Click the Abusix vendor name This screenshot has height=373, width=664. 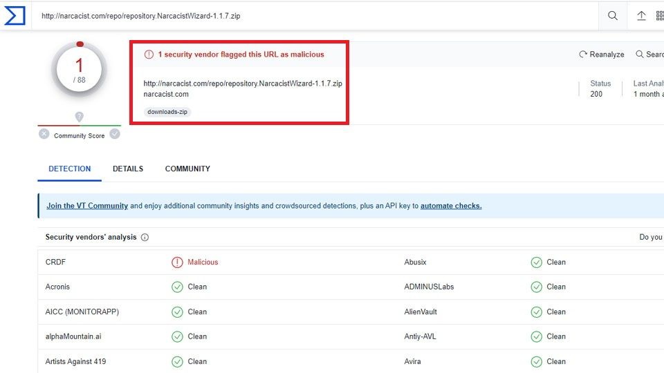[x=415, y=262]
